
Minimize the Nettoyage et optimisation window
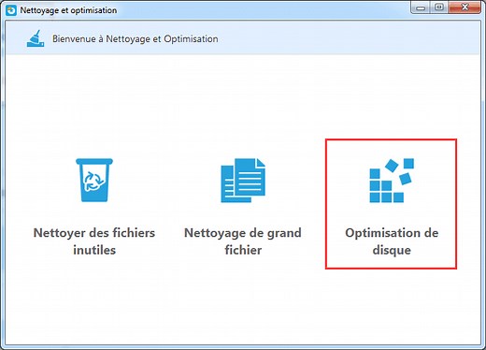[421, 7]
